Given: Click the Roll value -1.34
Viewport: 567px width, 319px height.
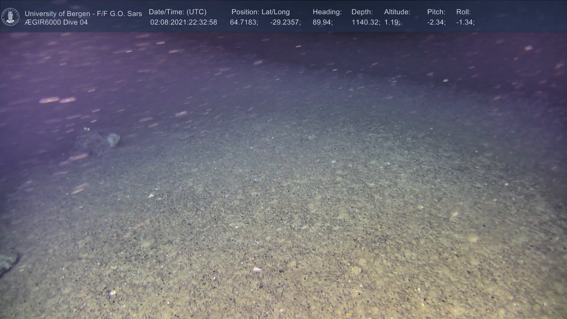Looking at the screenshot, I should (x=465, y=22).
